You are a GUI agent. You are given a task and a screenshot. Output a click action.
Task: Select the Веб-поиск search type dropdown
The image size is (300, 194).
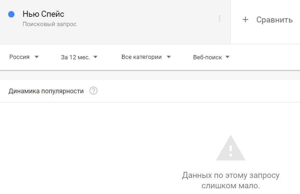click(207, 57)
